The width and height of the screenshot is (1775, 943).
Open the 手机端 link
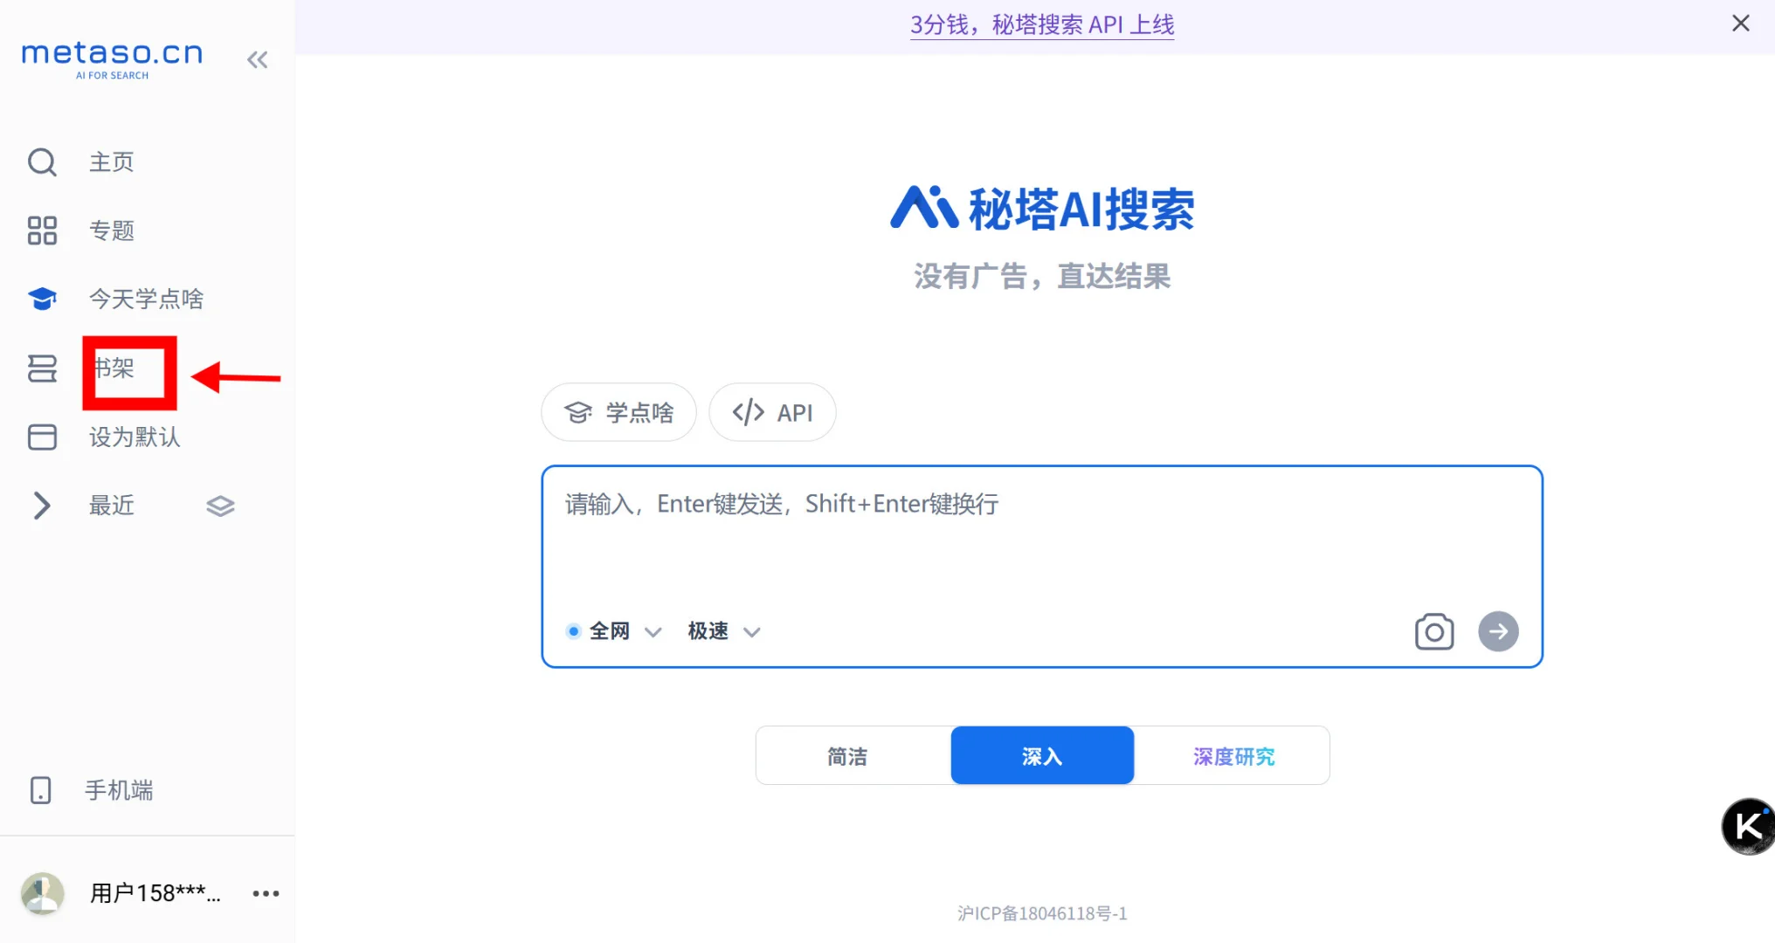click(119, 790)
